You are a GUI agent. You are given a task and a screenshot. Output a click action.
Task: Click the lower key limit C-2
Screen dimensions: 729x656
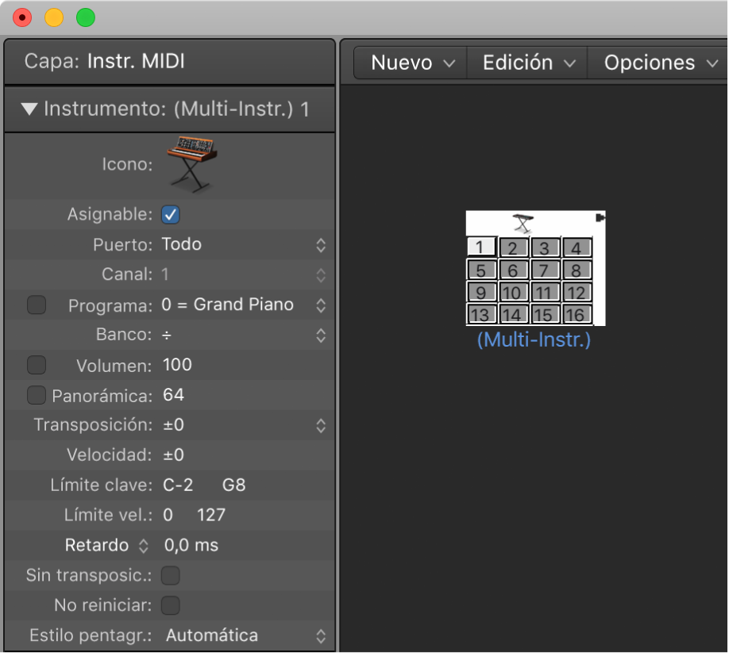(x=178, y=485)
